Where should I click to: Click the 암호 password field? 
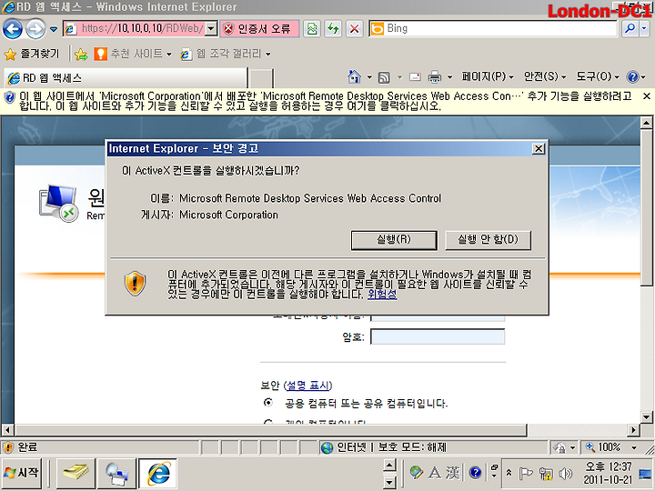click(x=438, y=336)
